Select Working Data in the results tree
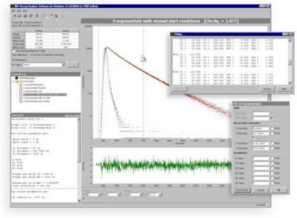Image resolution: width=297 pixels, height=218 pixels. (27, 78)
